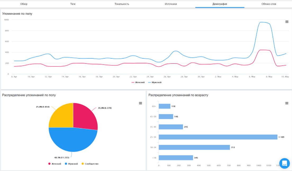292x171 pixels.
Task: Open hamburger menu of gender pie chart
Action: coord(141,103)
